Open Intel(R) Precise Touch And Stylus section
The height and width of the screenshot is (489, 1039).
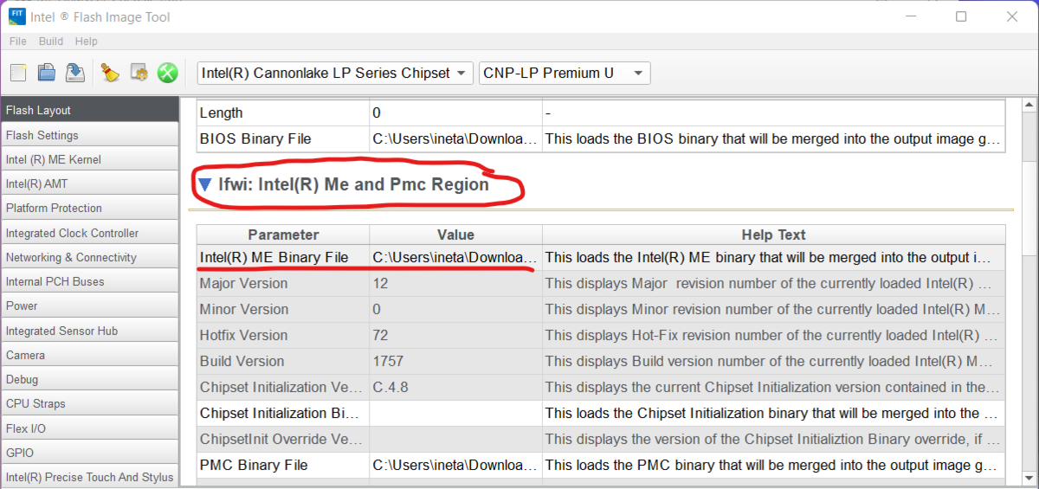pos(89,477)
